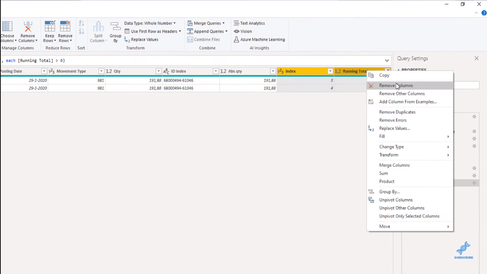Choose Copy in the context menu
The image size is (487, 274).
pyautogui.click(x=410, y=75)
